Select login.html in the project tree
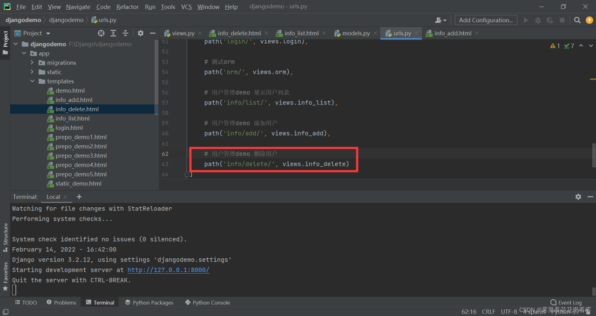Image resolution: width=596 pixels, height=316 pixels. click(x=69, y=128)
